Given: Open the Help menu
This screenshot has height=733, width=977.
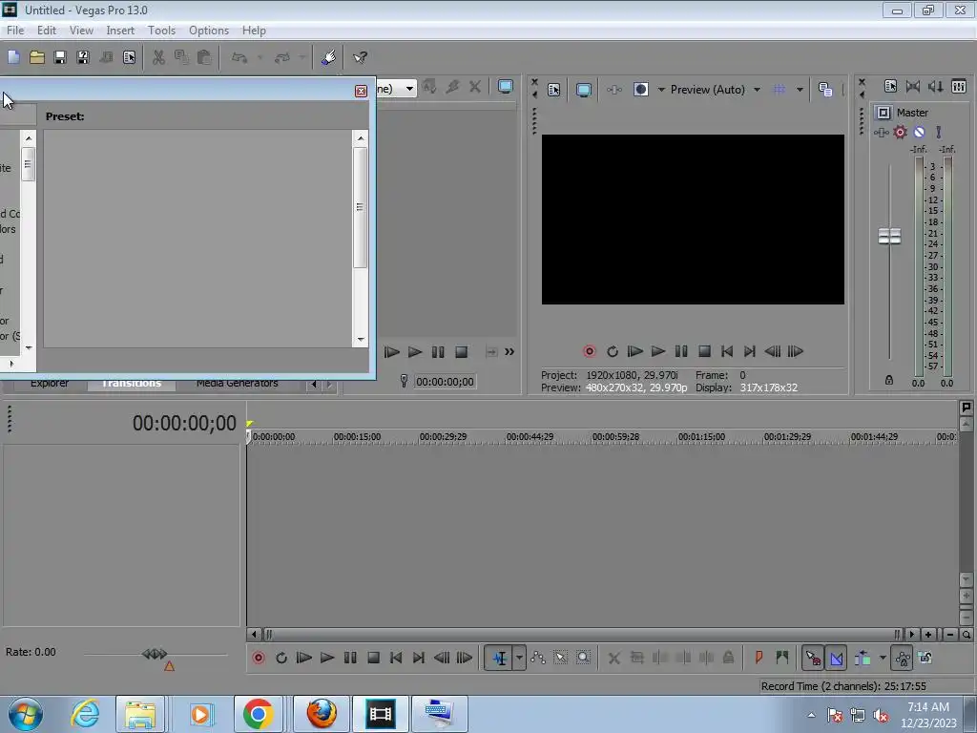Looking at the screenshot, I should click(254, 31).
